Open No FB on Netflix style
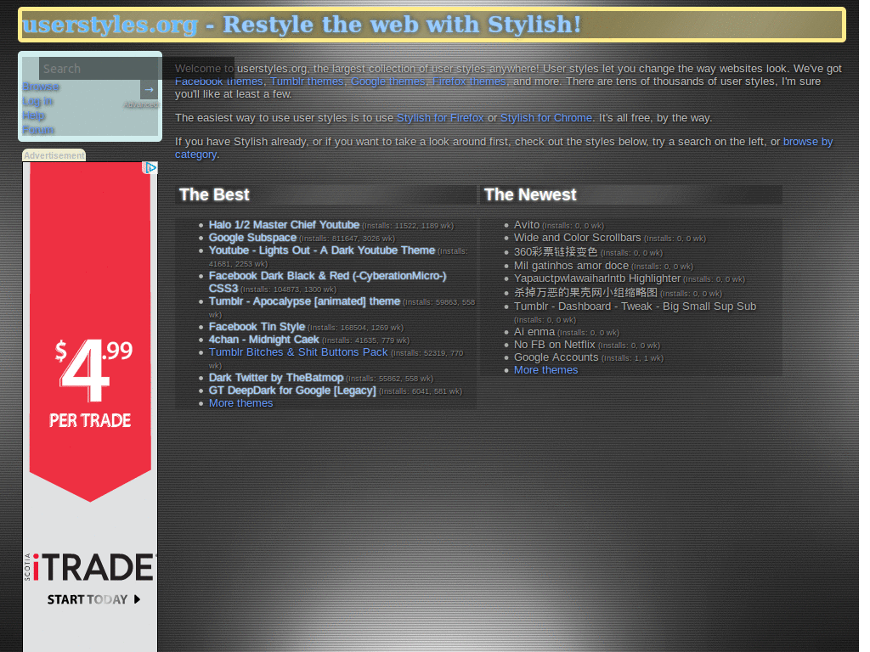The height and width of the screenshot is (652, 870). tap(554, 345)
